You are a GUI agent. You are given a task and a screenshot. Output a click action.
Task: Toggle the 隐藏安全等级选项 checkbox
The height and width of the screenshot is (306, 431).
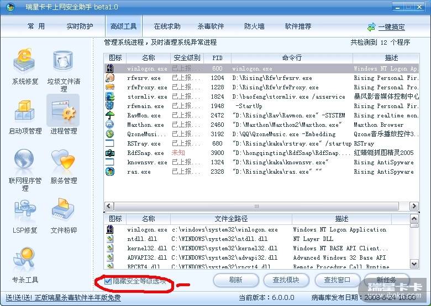tap(108, 281)
